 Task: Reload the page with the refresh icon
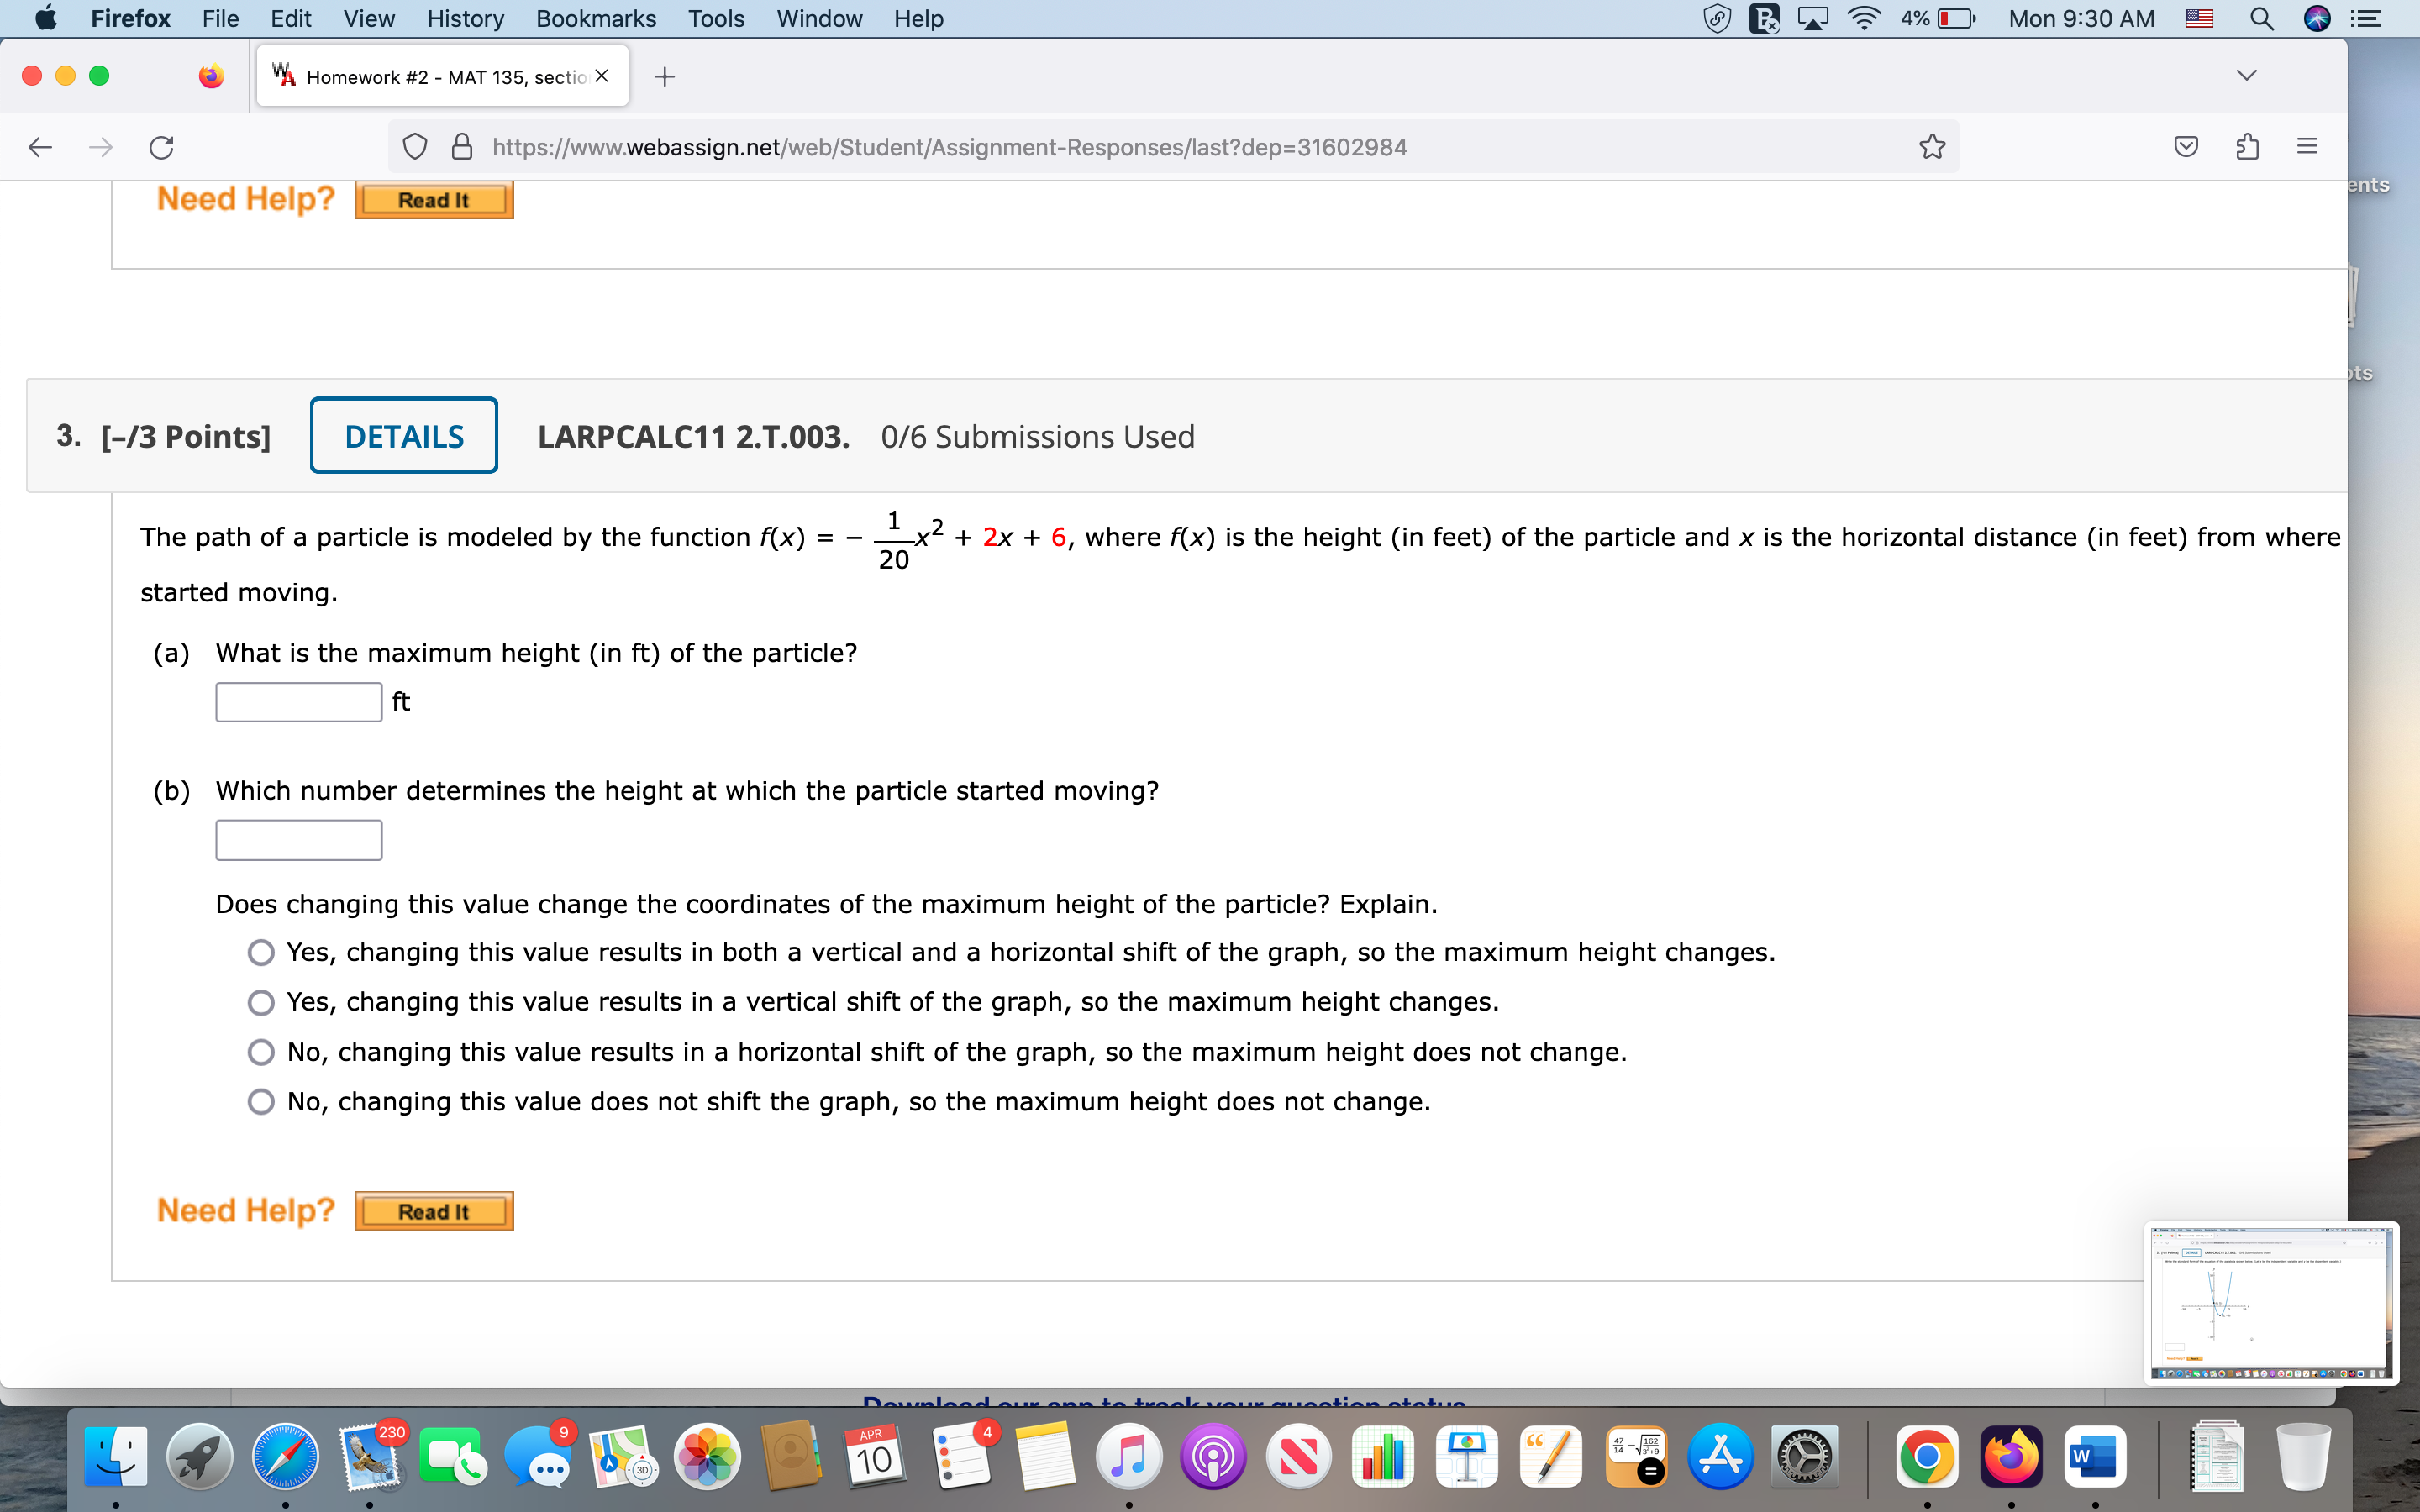[161, 147]
